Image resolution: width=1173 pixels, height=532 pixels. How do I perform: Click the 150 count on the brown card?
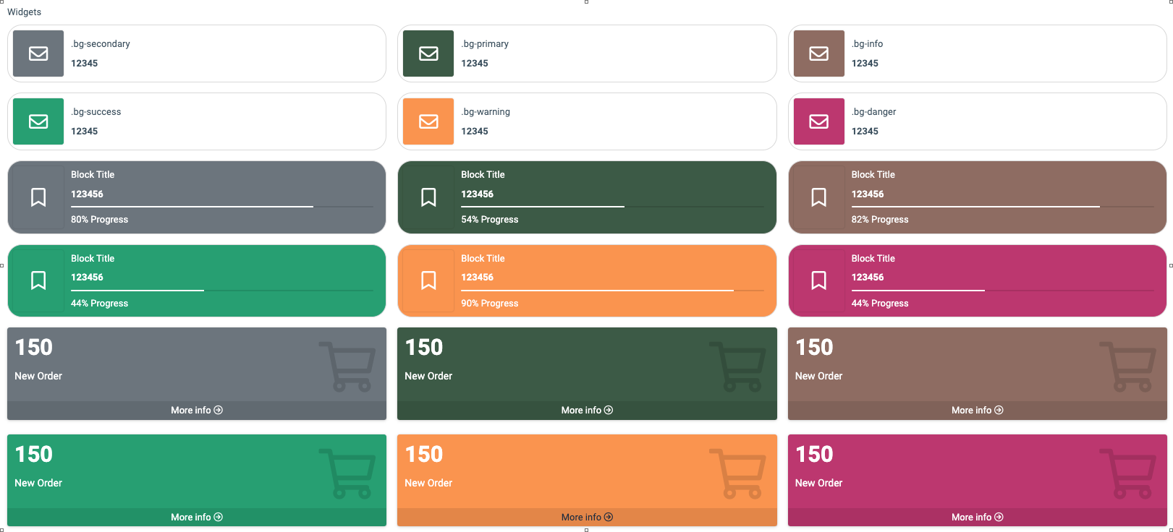click(x=814, y=348)
